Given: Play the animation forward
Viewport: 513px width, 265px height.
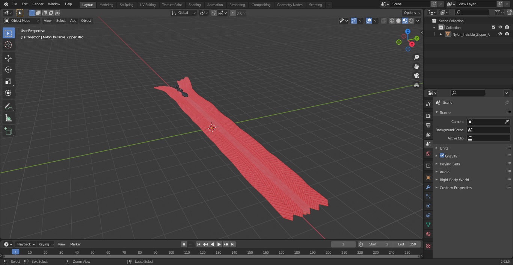Looking at the screenshot, I should click(x=219, y=244).
